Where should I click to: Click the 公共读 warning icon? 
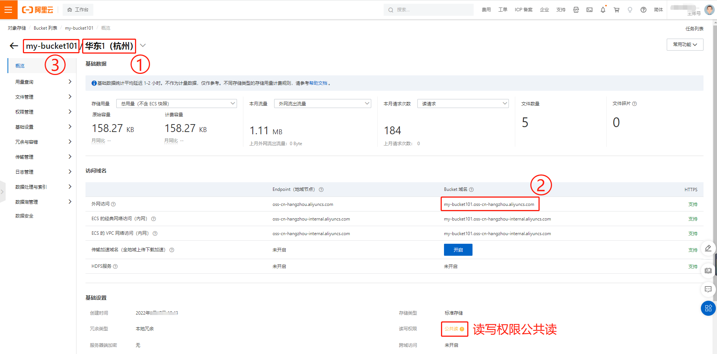tap(462, 329)
